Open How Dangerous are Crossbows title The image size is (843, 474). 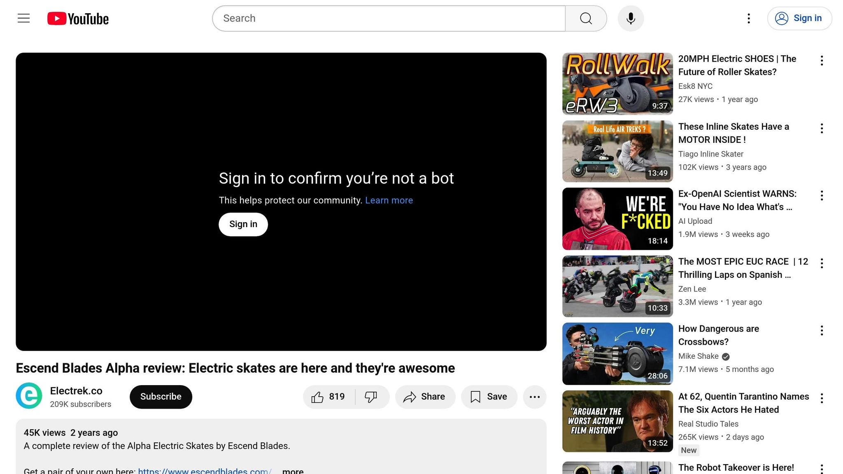(x=719, y=335)
